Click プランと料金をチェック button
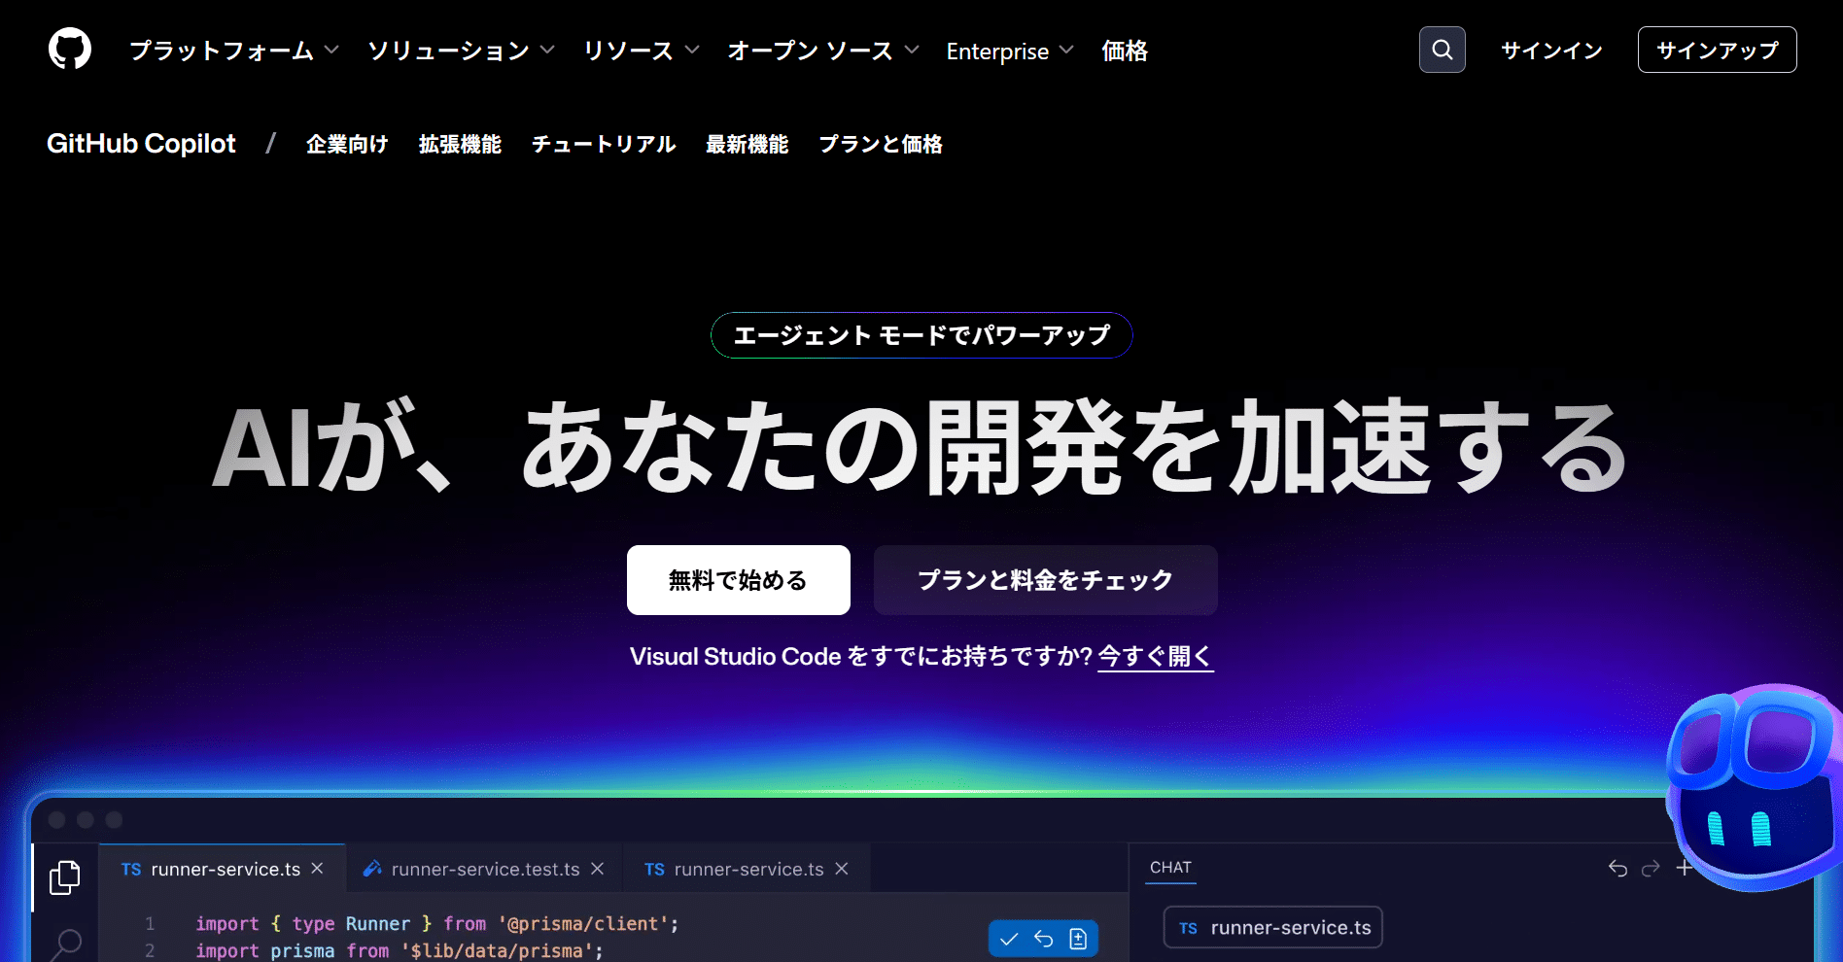The width and height of the screenshot is (1843, 962). [1046, 580]
